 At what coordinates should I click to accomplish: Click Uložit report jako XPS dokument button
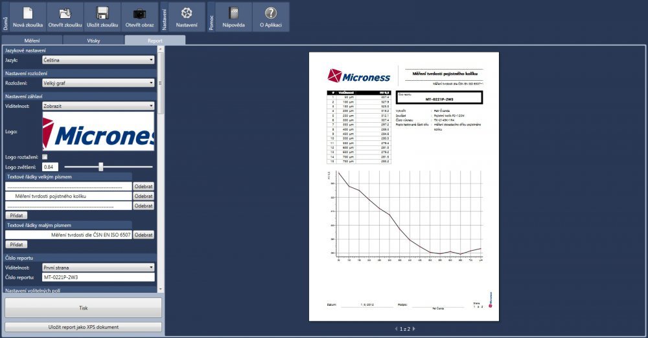pyautogui.click(x=83, y=327)
